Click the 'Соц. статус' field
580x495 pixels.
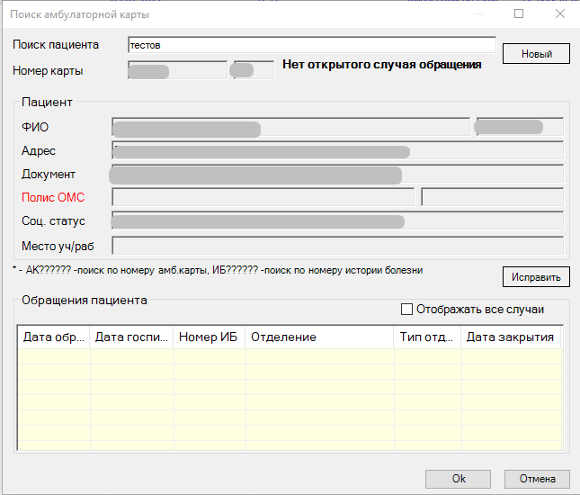[x=337, y=221]
